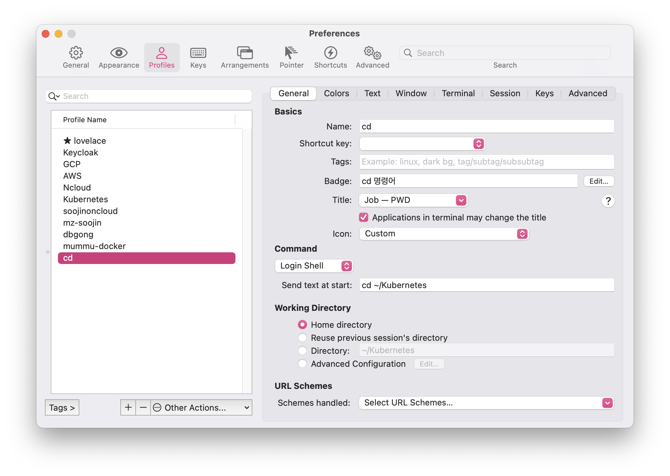The height and width of the screenshot is (476, 670).
Task: Click the plus icon to add profile
Action: pyautogui.click(x=128, y=407)
